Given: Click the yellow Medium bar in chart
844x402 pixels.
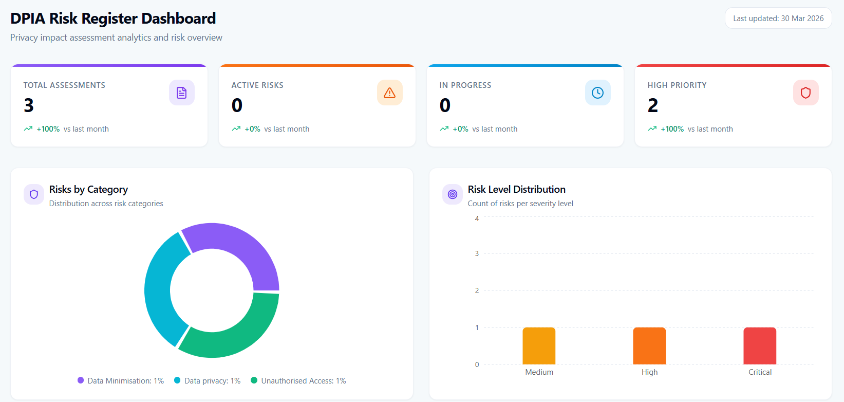Looking at the screenshot, I should [x=539, y=346].
